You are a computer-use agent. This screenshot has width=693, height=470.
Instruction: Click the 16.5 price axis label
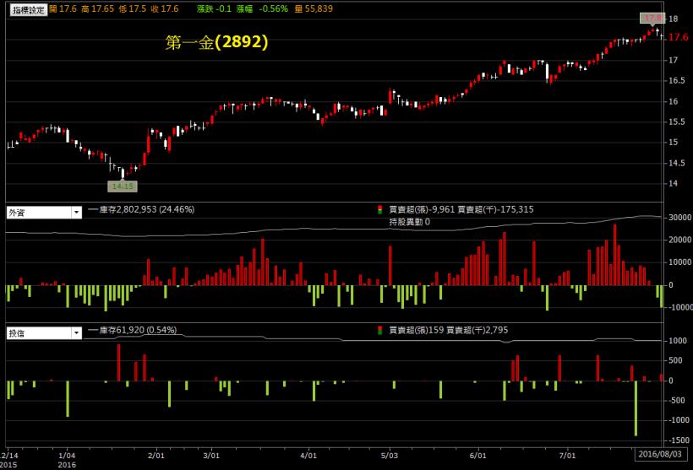[676, 81]
